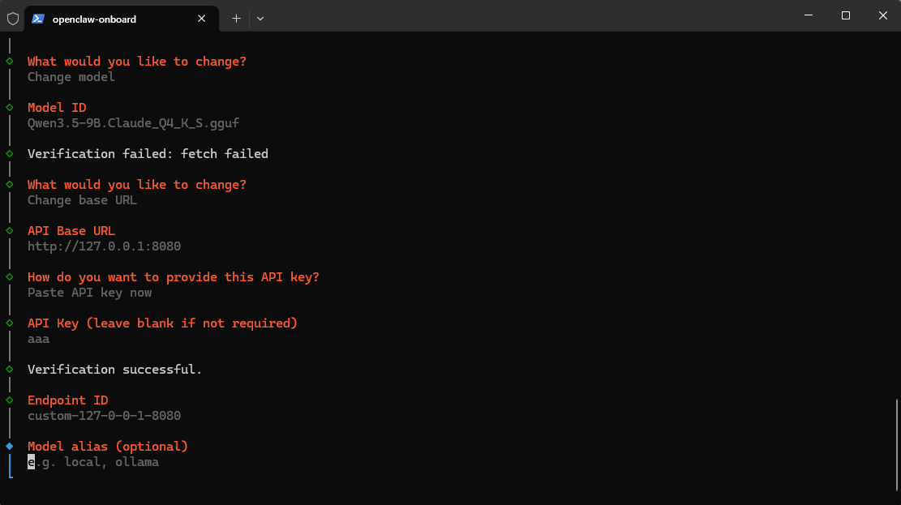The width and height of the screenshot is (901, 505).
Task: Click the admin shield icon in title bar
Action: point(13,18)
